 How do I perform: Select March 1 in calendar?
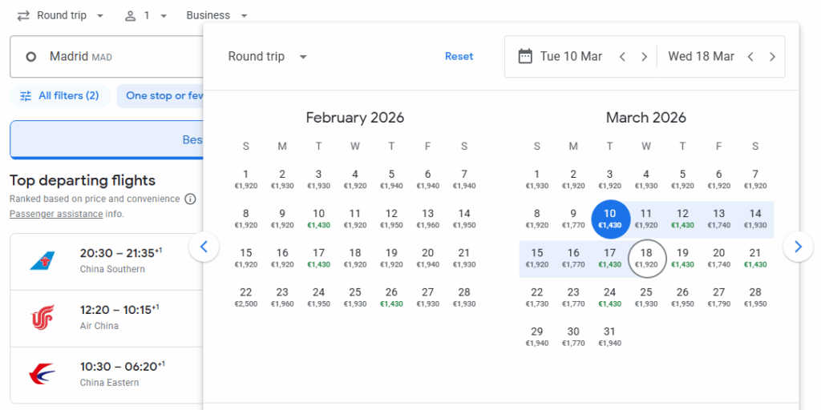537,180
